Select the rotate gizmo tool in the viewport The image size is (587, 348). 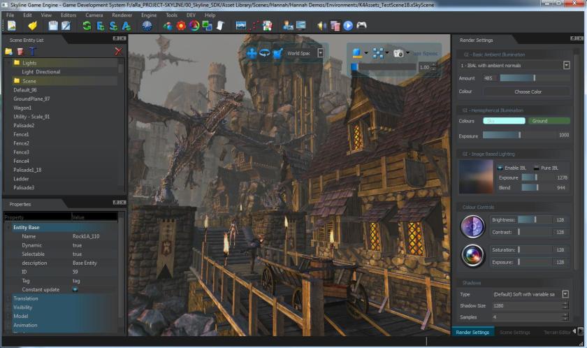pos(265,52)
